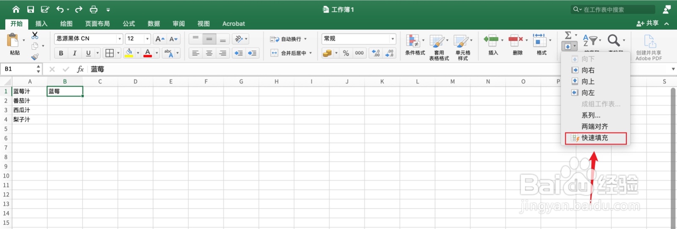Viewport: 677px width, 229px height.
Task: Align text right in the cell
Action: point(223,53)
